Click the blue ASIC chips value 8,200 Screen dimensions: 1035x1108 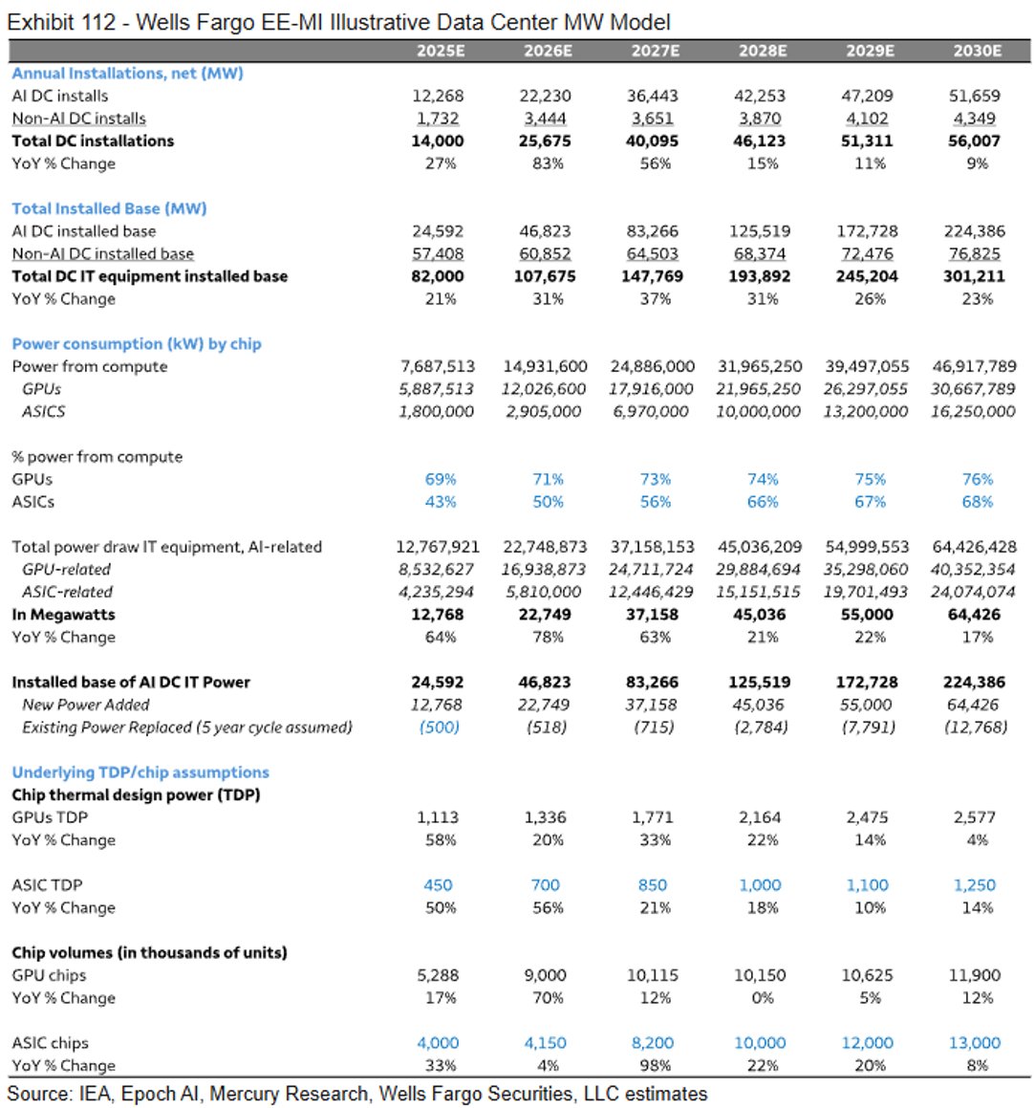point(652,1044)
